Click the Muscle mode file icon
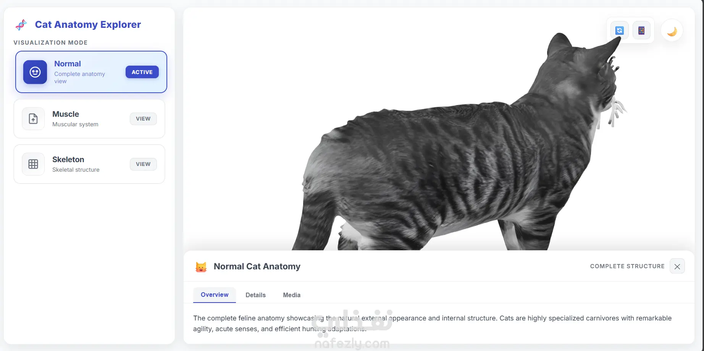This screenshot has width=704, height=351. click(33, 119)
